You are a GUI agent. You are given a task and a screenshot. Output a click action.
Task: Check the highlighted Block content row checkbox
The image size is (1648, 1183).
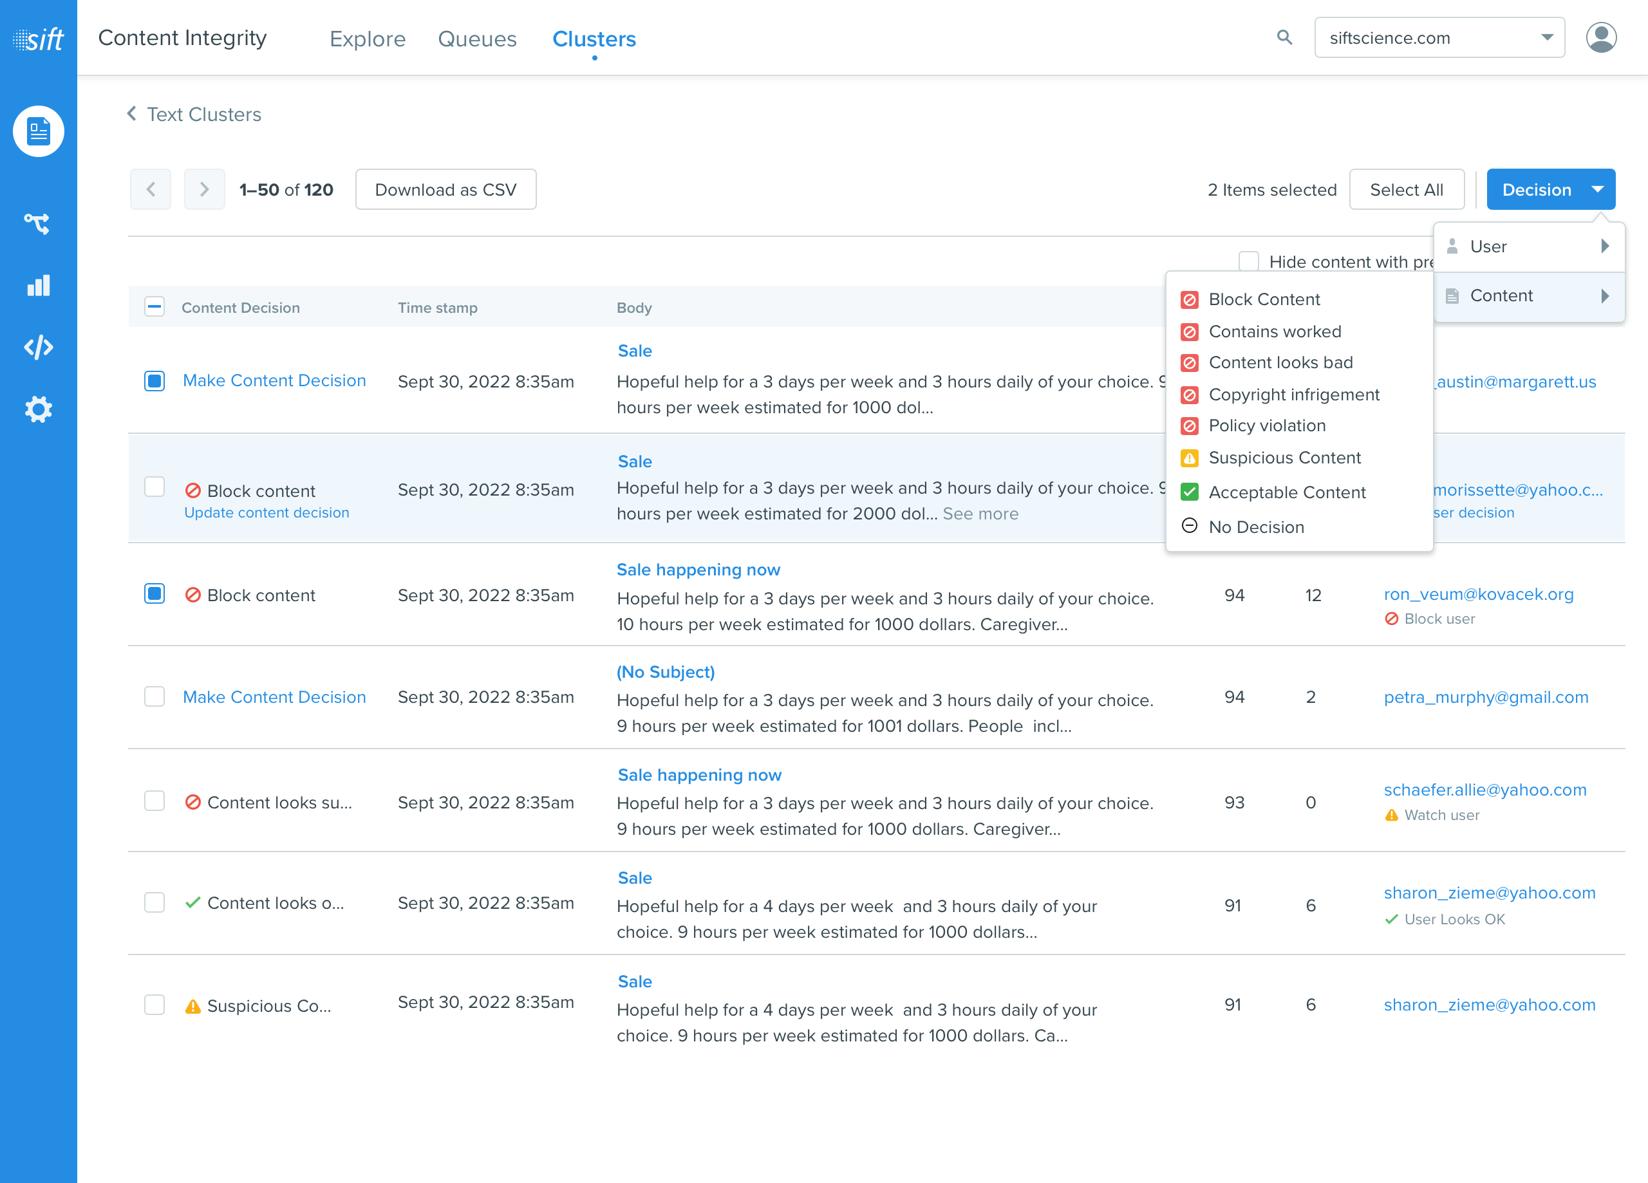154,487
